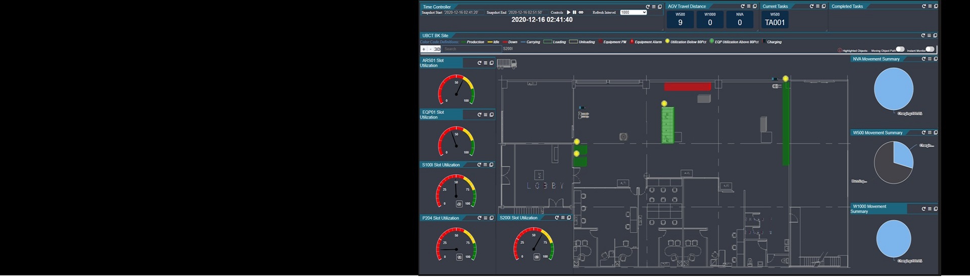The image size is (970, 277).
Task: Refresh the P204 Slot Utilization gauge
Action: click(x=479, y=218)
